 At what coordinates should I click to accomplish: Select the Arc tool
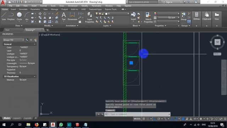click(x=27, y=16)
